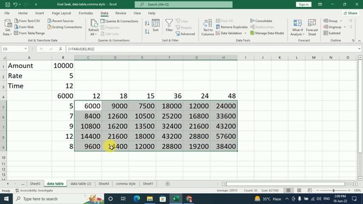Open Forecast Sheet
363x204 pixels.
coord(312,28)
